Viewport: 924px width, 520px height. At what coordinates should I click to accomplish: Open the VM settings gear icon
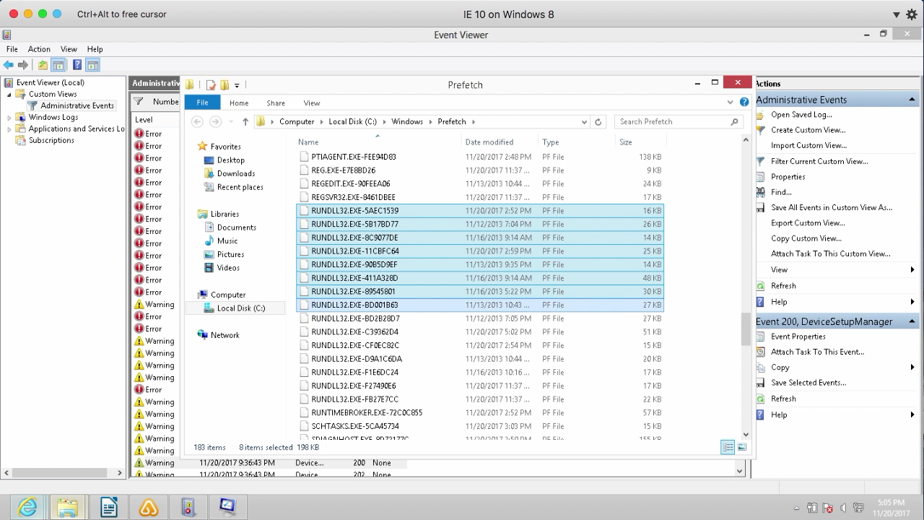click(x=912, y=14)
